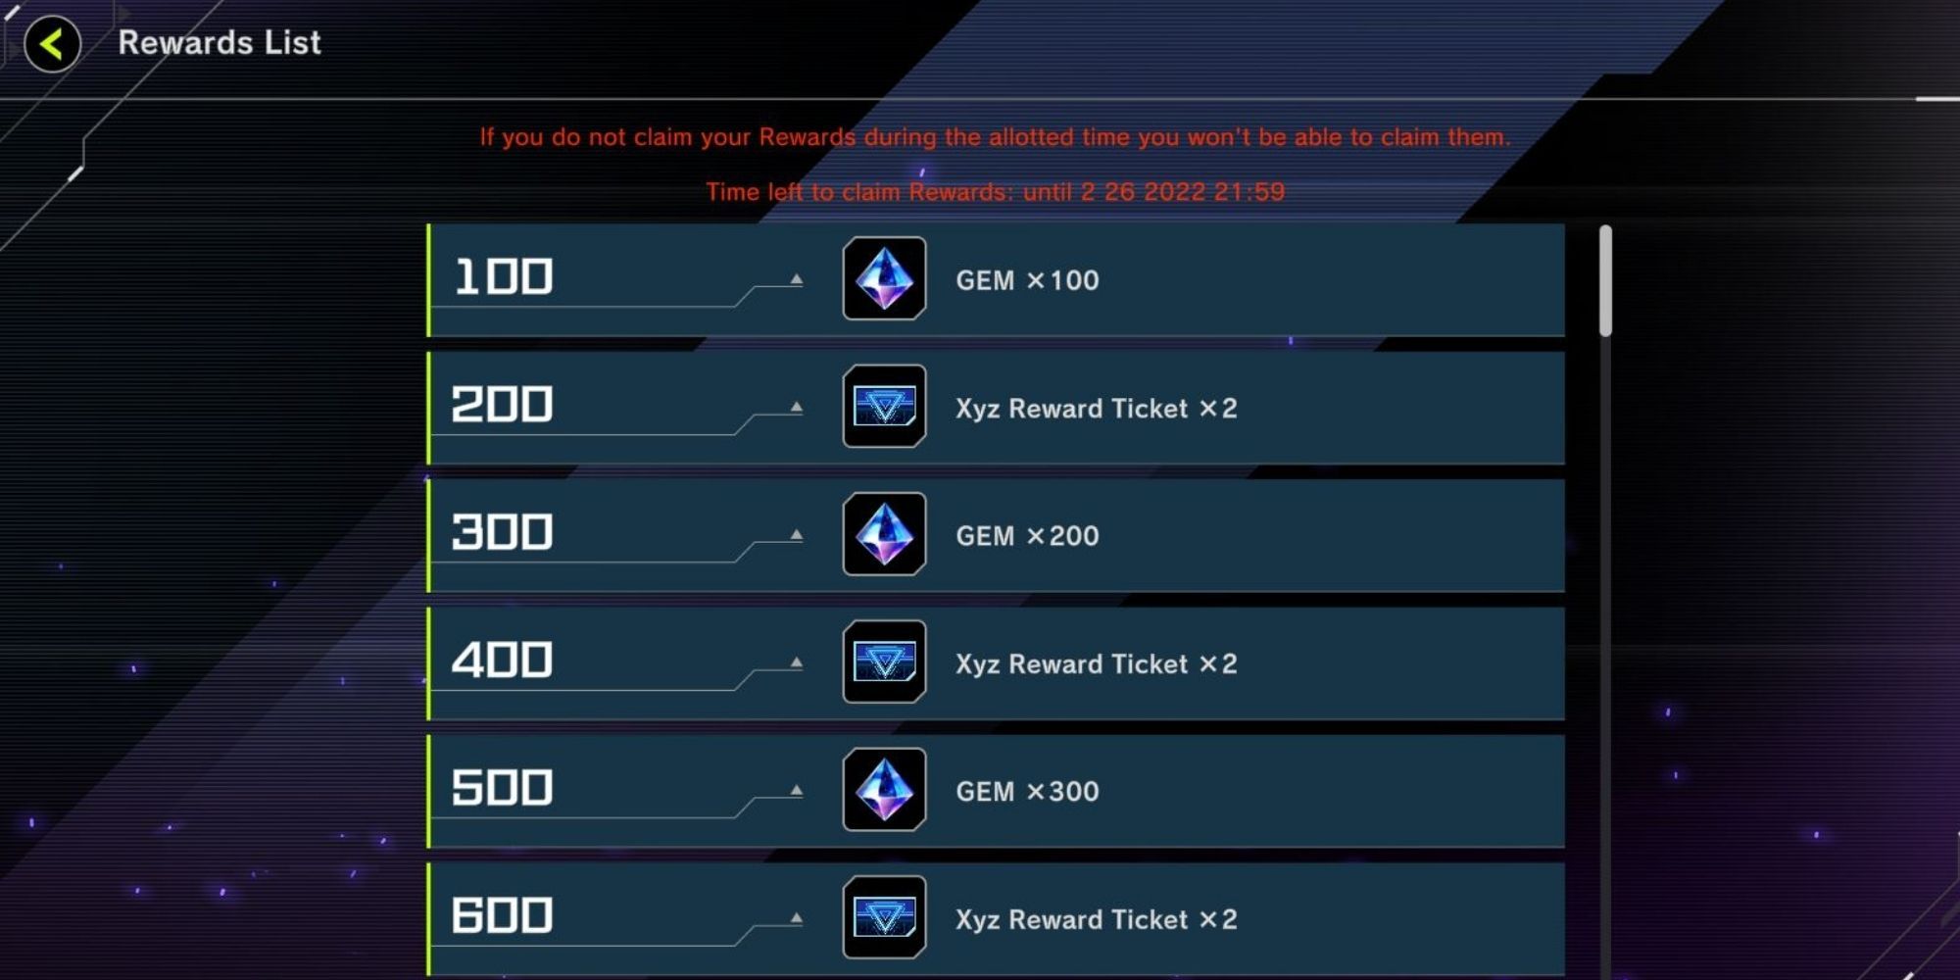Select the Xyz Reward Ticket icon at 400
This screenshot has height=980, width=1960.
(x=883, y=663)
